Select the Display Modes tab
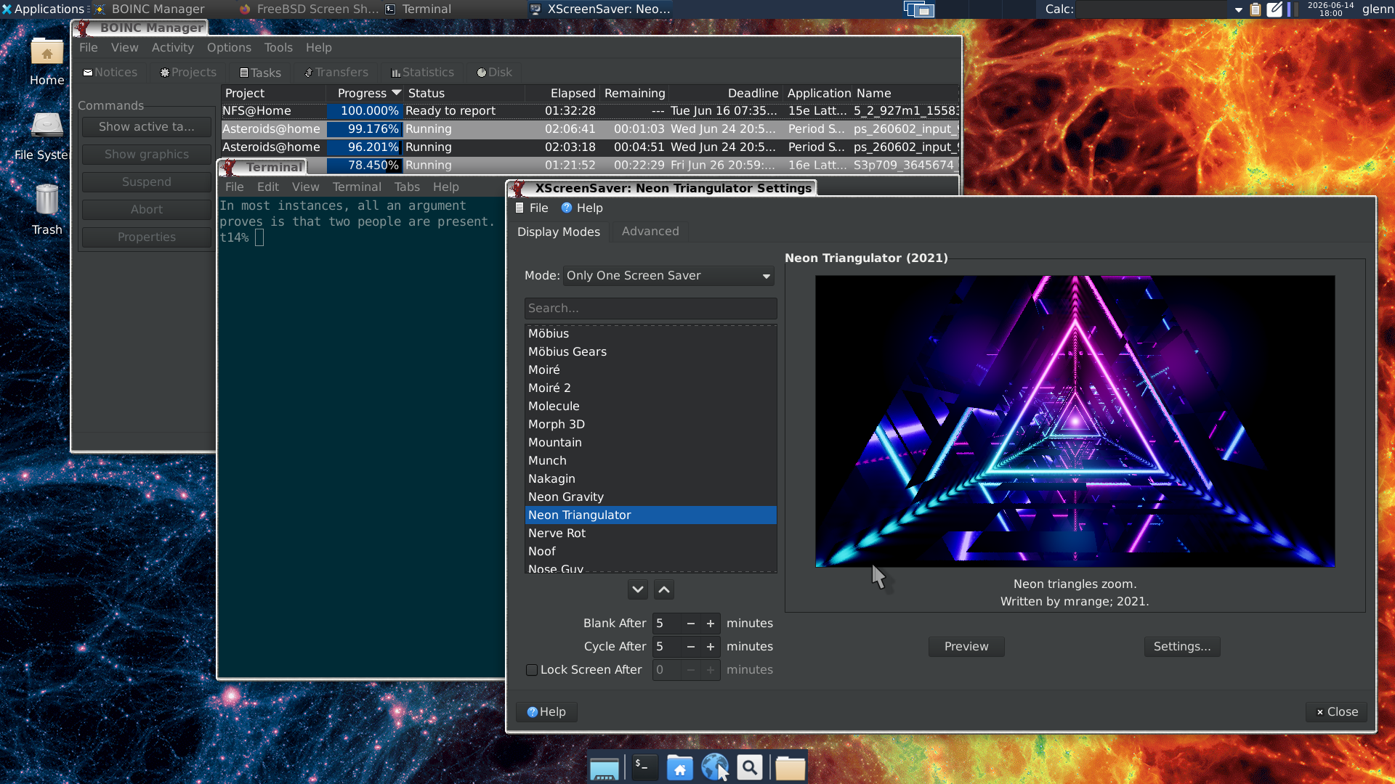1395x784 pixels. (559, 232)
